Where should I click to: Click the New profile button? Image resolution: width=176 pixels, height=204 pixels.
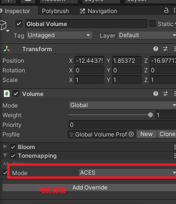coord(147,134)
